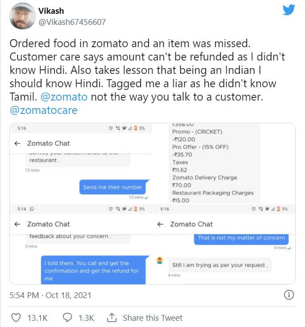This screenshot has height=327, width=305.
Task: Click the 'Send me their number' message bubble
Action: point(112,187)
